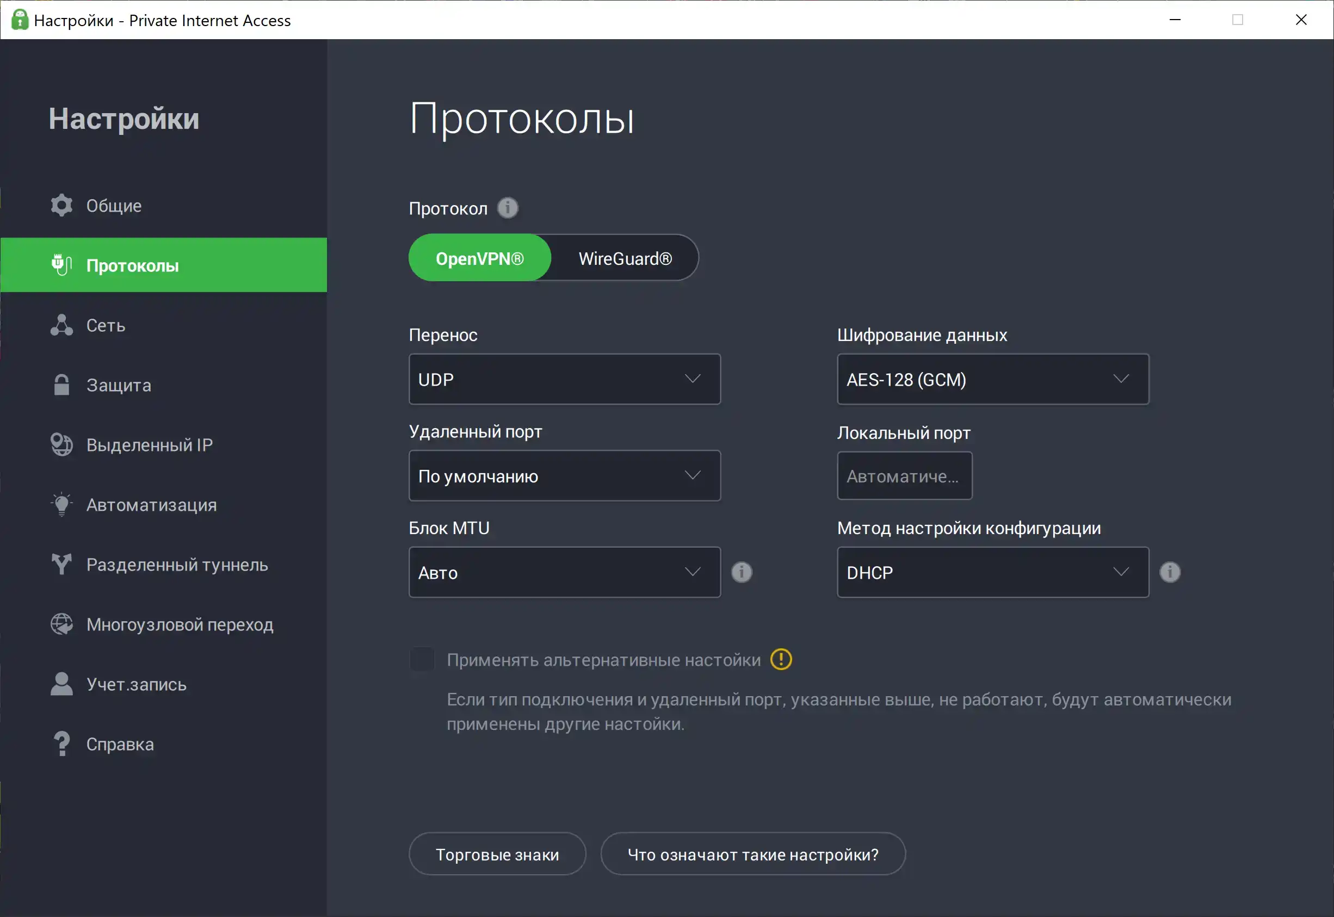The height and width of the screenshot is (917, 1334).
Task: Switch protocol to WireGuard®
Action: coord(625,258)
